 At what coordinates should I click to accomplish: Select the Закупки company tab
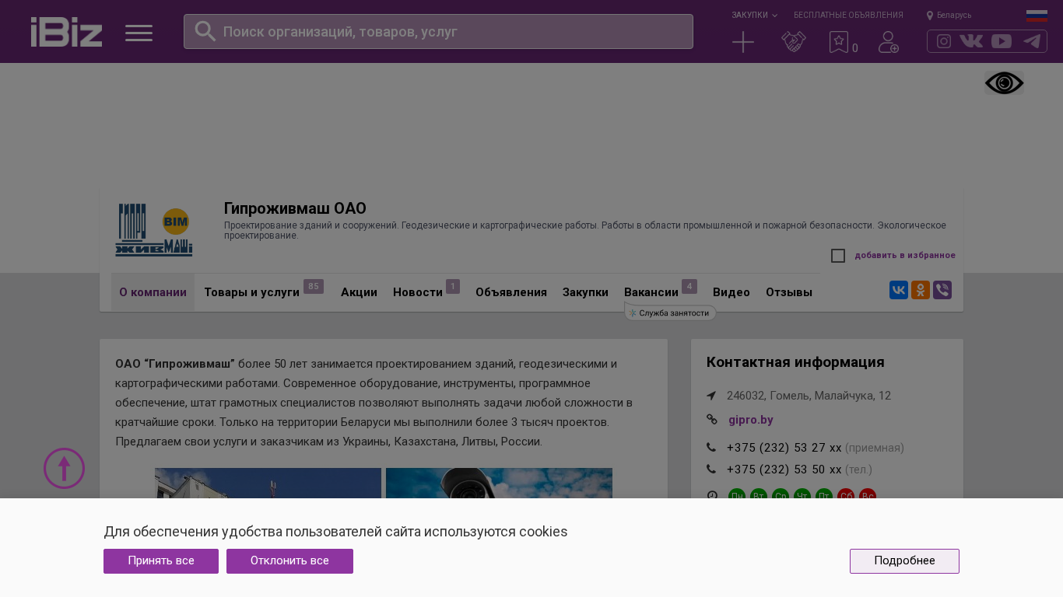[585, 292]
